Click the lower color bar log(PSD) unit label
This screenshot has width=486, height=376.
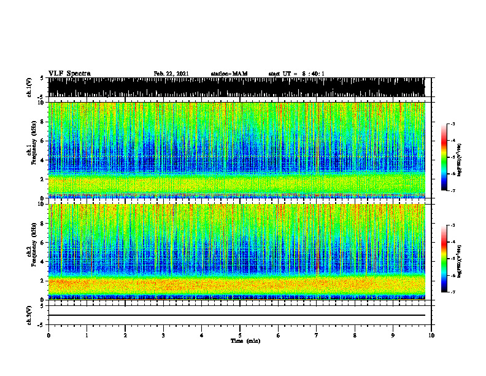click(x=460, y=262)
